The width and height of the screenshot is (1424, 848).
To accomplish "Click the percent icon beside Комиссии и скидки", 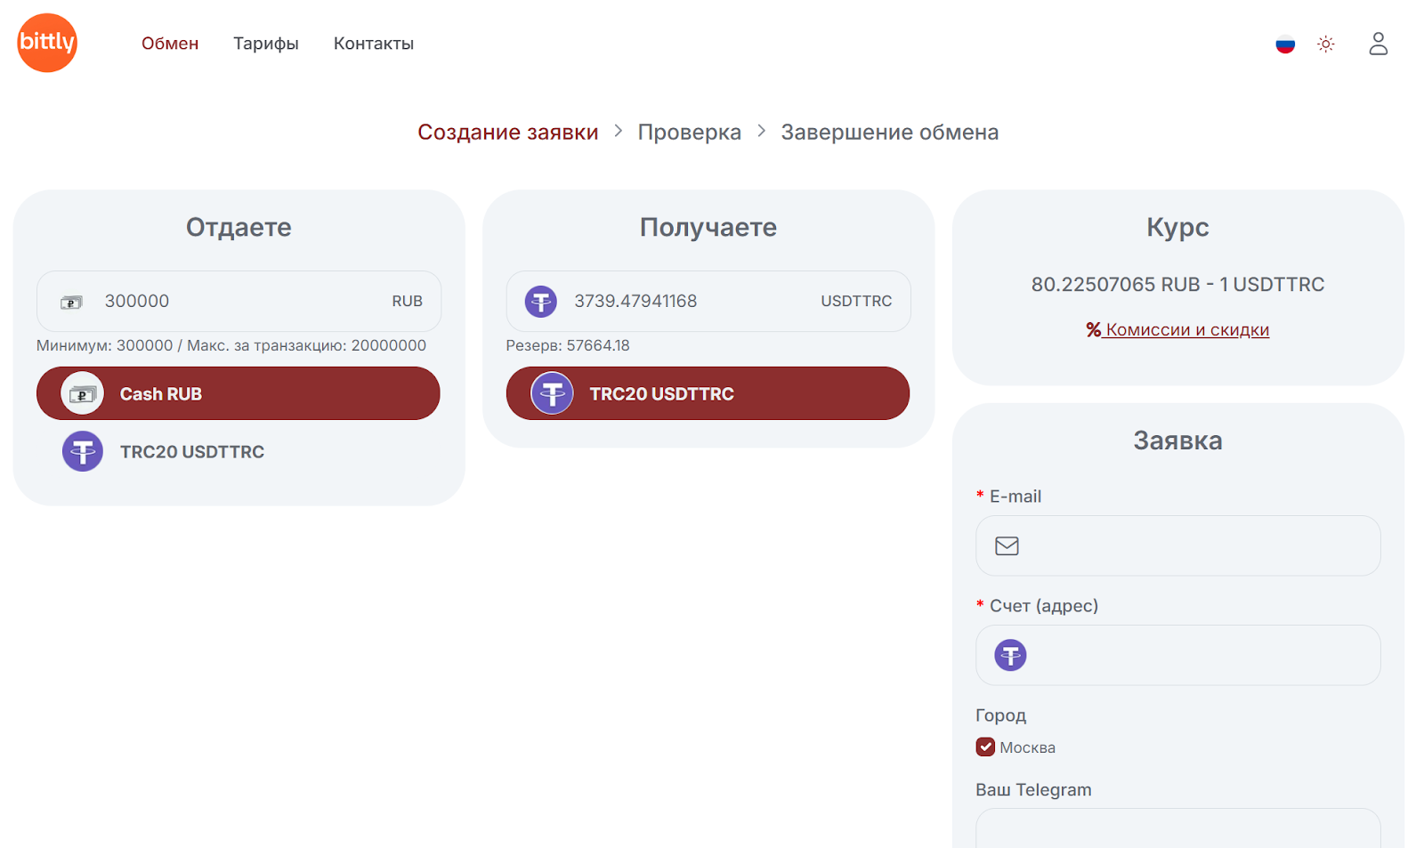I will pyautogui.click(x=1094, y=330).
